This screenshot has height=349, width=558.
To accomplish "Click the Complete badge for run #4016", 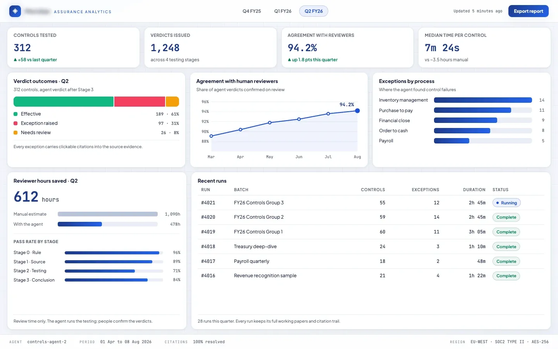I will tap(506, 276).
